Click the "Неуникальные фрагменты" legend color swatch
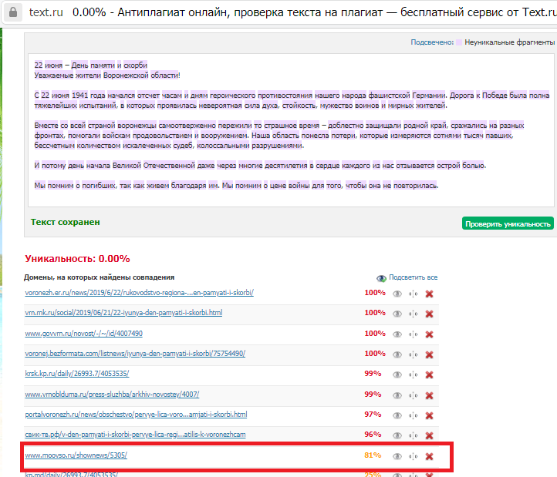Viewport: 557px width, 477px height. [x=460, y=42]
